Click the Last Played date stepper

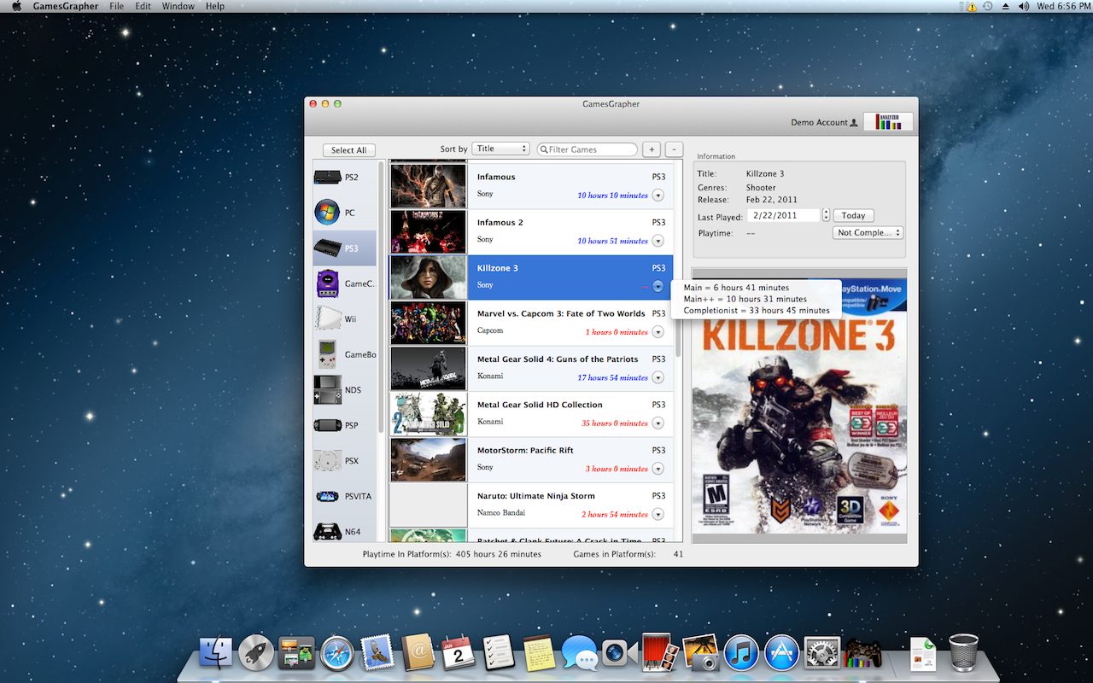point(826,215)
